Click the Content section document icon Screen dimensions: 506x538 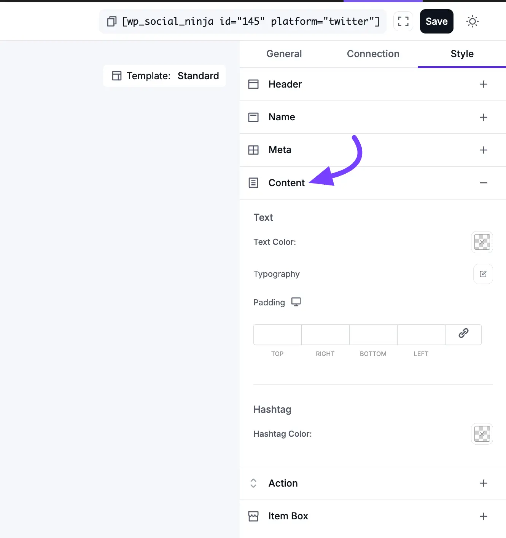(253, 183)
